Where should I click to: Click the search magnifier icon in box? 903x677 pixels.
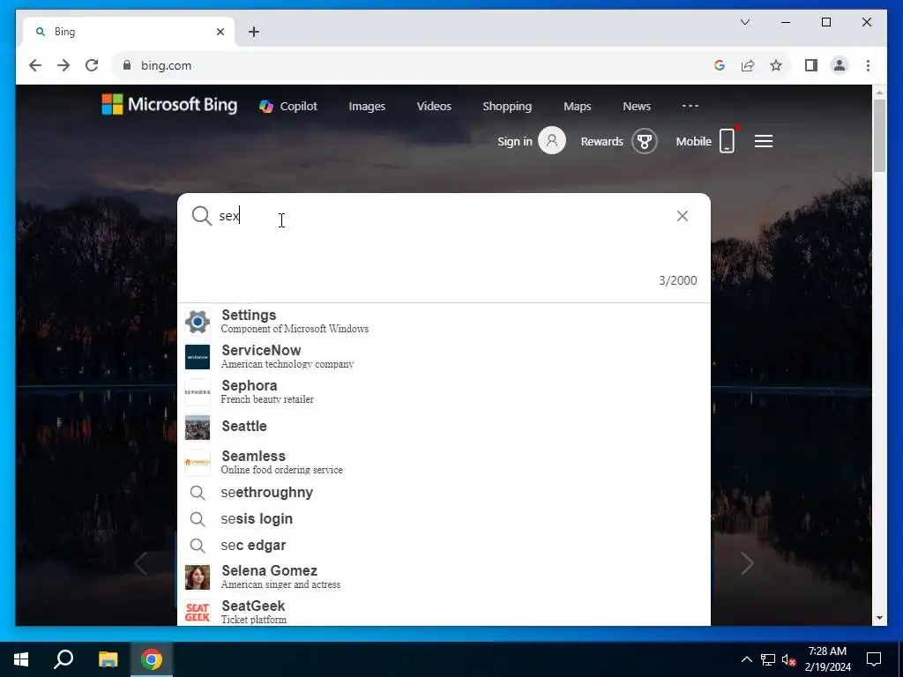click(202, 216)
